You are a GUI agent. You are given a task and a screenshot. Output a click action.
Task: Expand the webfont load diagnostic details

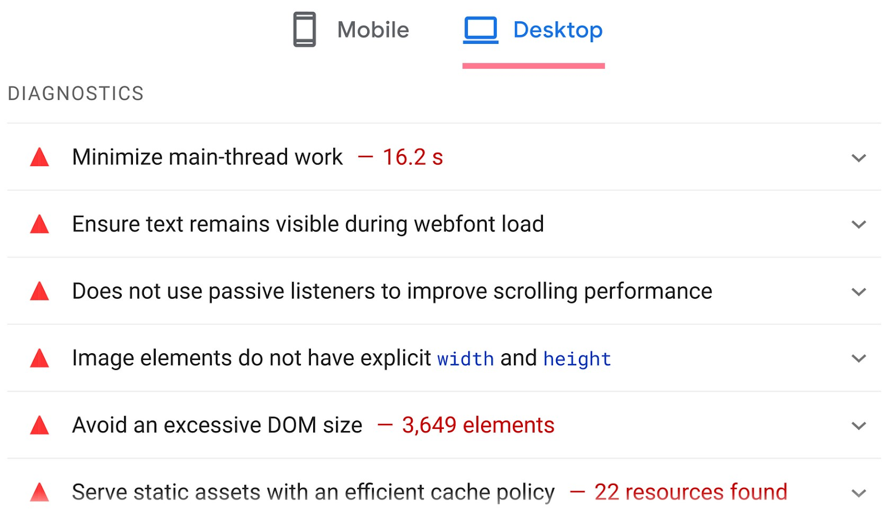point(858,225)
